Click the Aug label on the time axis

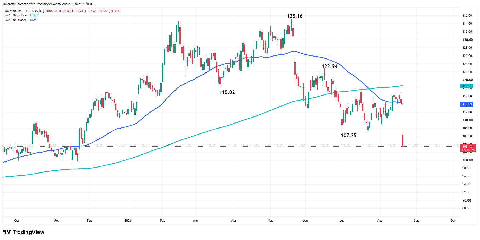click(380, 221)
